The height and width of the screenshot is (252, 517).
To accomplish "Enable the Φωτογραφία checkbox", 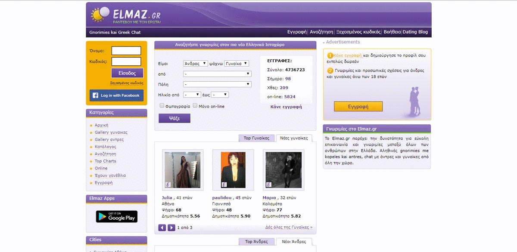I will (x=162, y=105).
